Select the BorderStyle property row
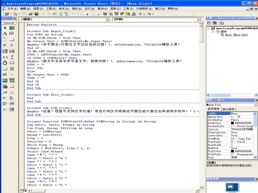 (x=230, y=126)
